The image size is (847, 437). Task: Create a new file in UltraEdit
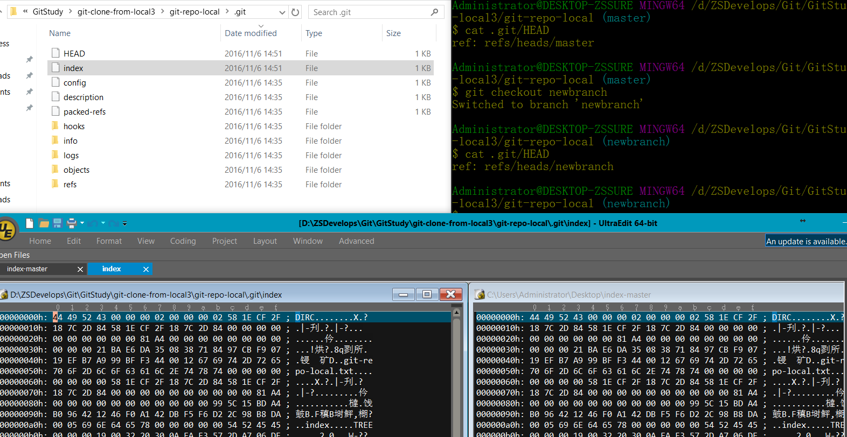pyautogui.click(x=30, y=223)
